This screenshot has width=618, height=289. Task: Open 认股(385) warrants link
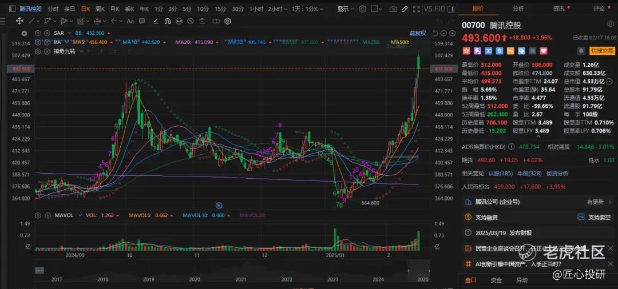501,173
